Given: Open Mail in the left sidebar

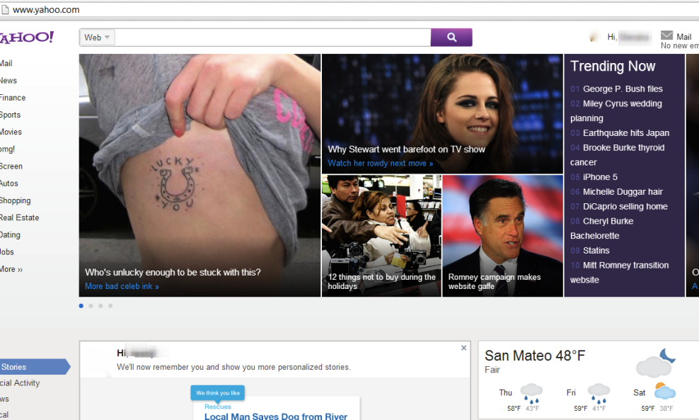Looking at the screenshot, I should pos(6,63).
